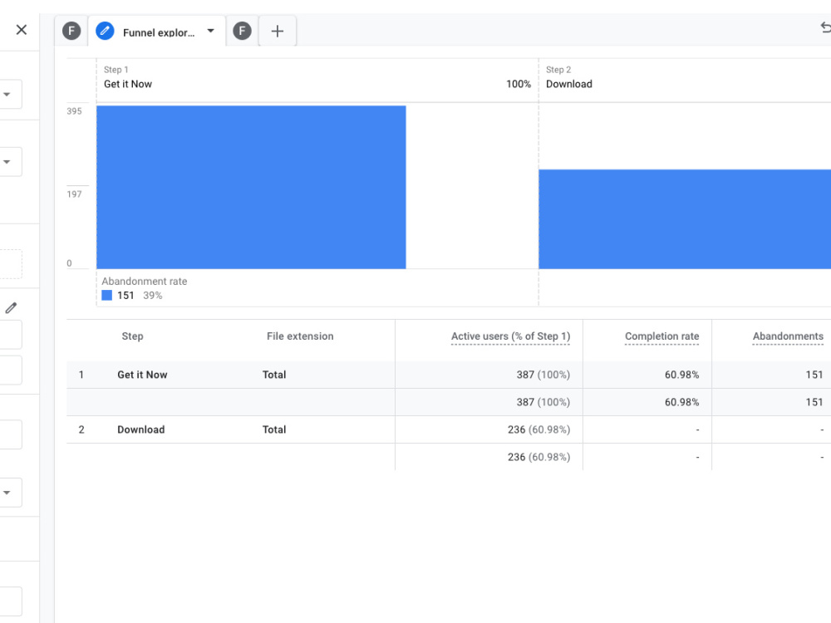This screenshot has height=623, width=831.
Task: Click the Completion rate column header
Action: (662, 336)
